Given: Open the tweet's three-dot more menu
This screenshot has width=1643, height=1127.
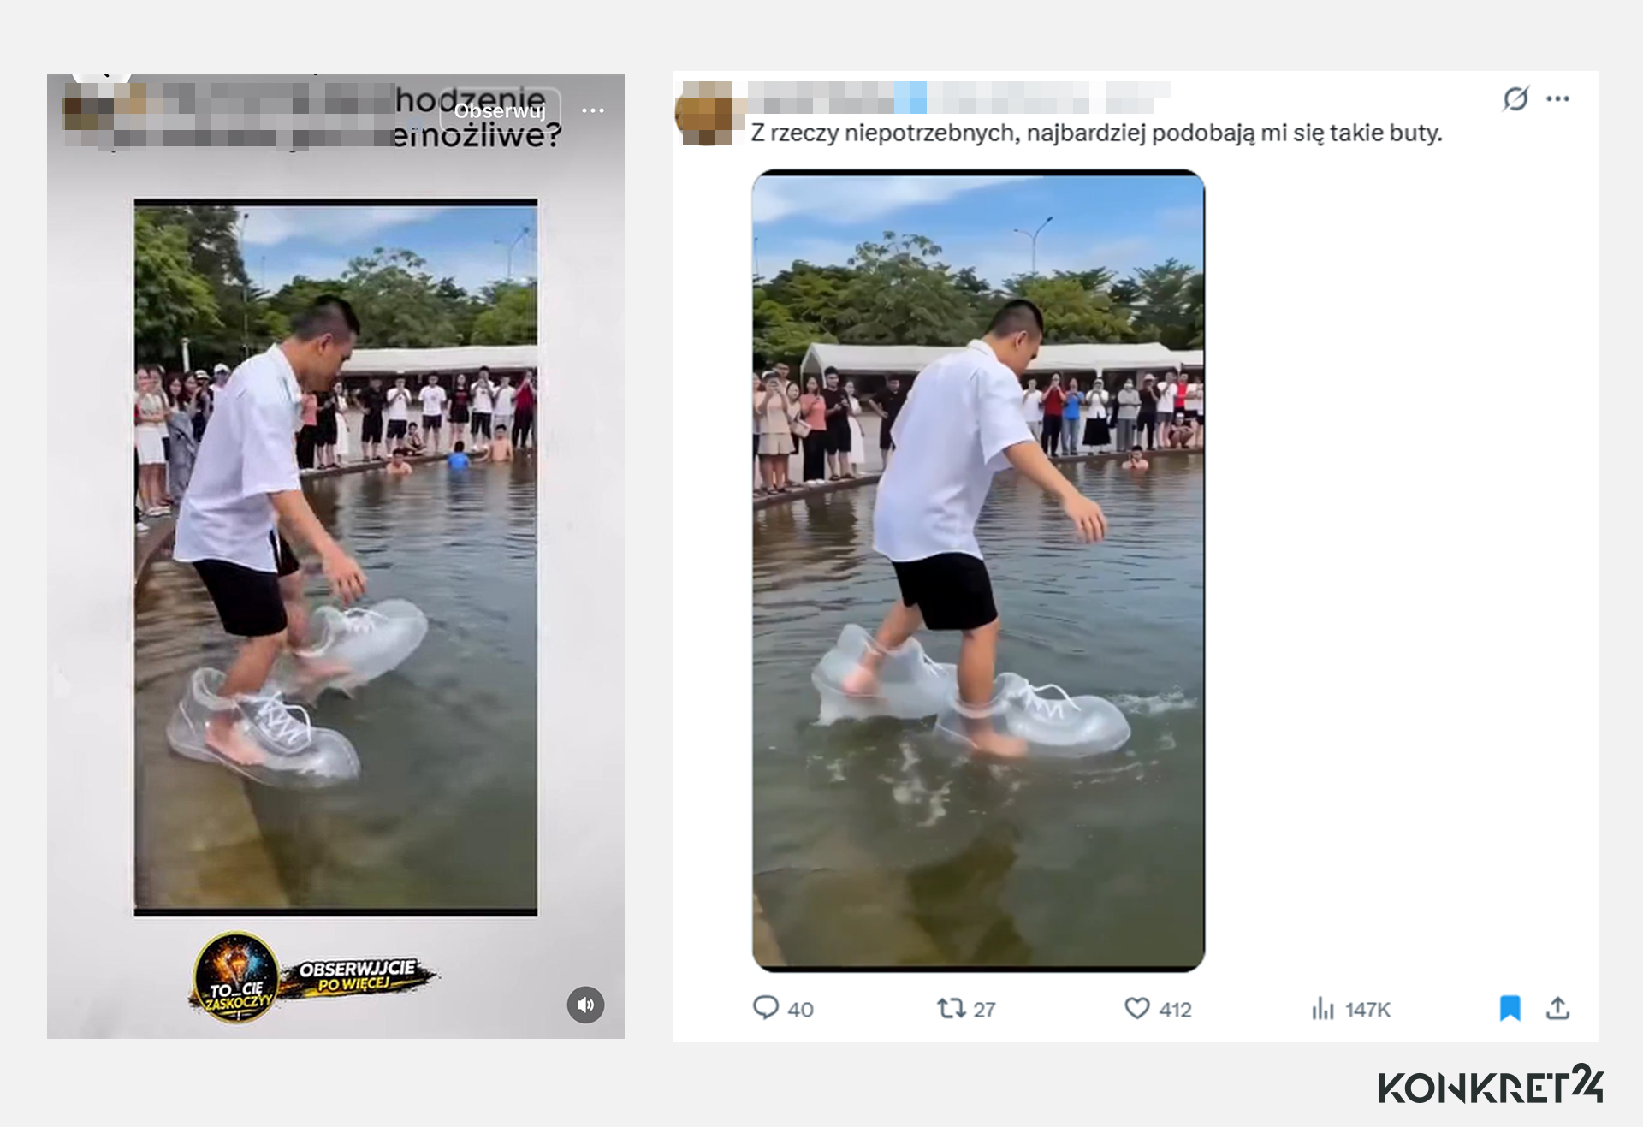Looking at the screenshot, I should point(1557,98).
